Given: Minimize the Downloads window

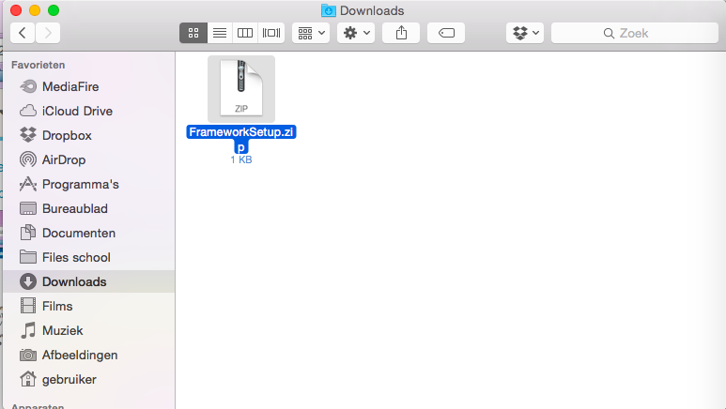Looking at the screenshot, I should click(35, 10).
